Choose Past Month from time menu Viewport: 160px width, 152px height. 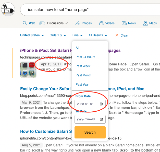point(83,75)
